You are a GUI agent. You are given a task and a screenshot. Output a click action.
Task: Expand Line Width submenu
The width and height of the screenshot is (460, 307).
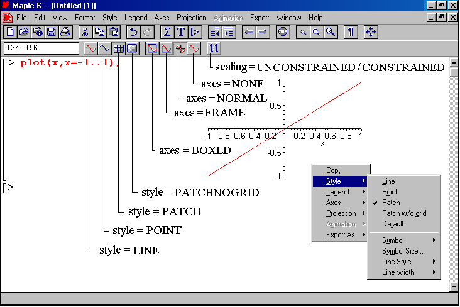point(404,272)
